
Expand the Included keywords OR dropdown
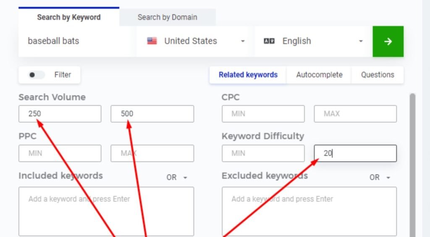[177, 177]
